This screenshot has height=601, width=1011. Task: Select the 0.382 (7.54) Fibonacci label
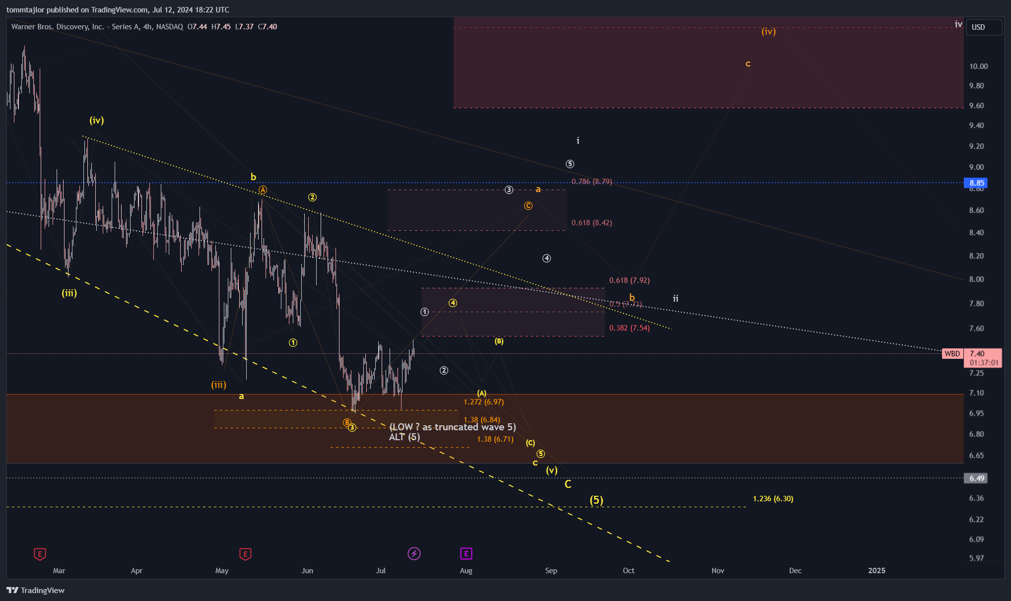coord(629,328)
